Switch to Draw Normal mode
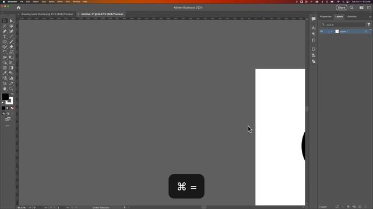The height and width of the screenshot is (209, 373). click(x=3, y=114)
